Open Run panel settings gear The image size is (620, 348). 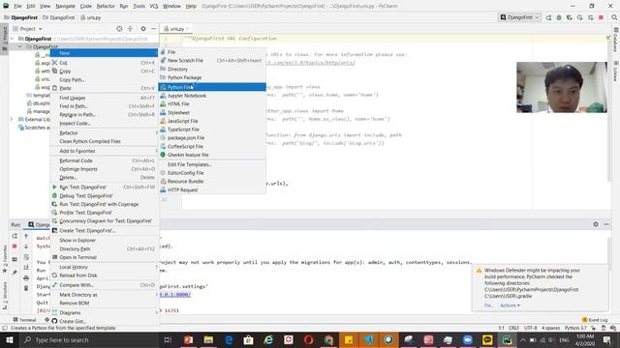tap(596, 224)
